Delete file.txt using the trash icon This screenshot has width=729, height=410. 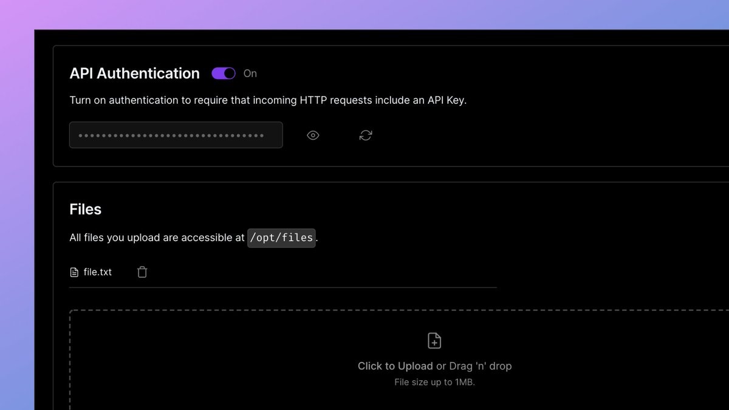coord(142,272)
